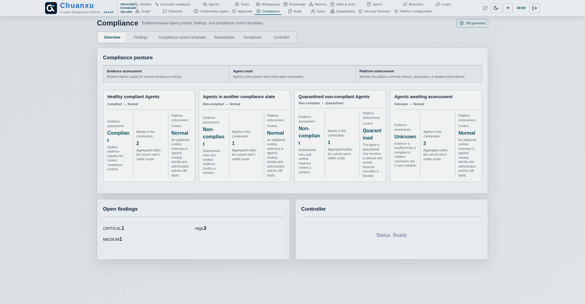Open the Controller tab
The width and height of the screenshot is (585, 304).
coord(282,37)
